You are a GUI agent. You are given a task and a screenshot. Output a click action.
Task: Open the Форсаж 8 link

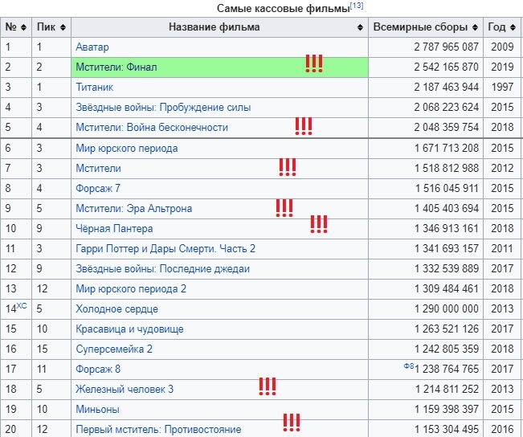pyautogui.click(x=98, y=369)
